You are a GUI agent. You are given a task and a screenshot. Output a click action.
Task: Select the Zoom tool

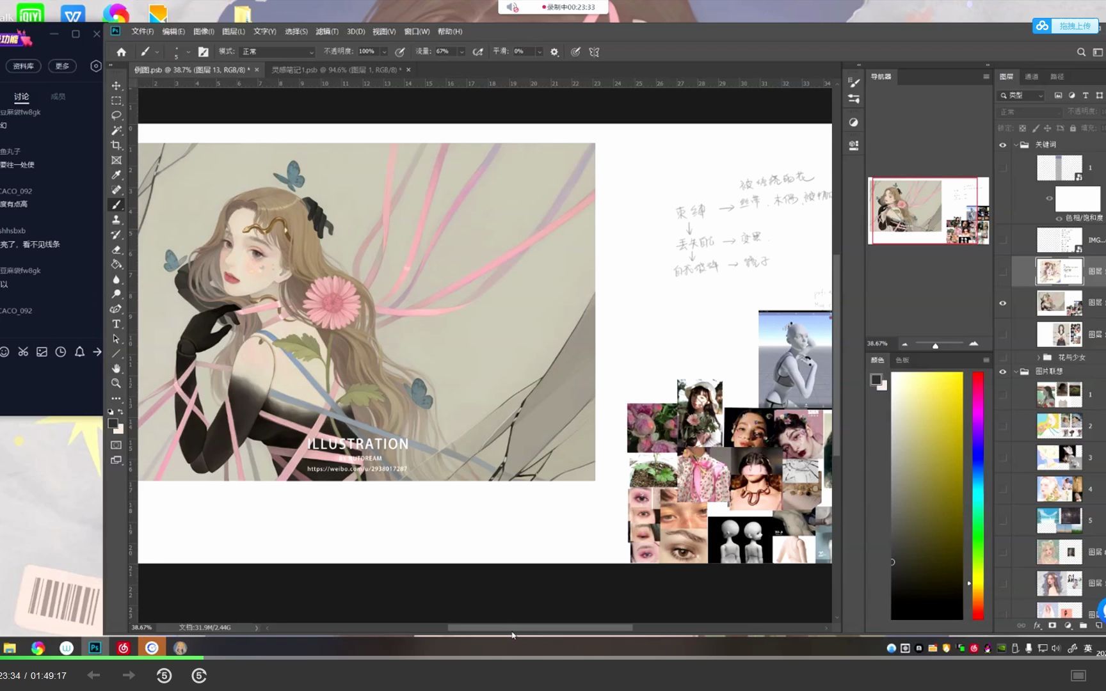[x=116, y=383]
